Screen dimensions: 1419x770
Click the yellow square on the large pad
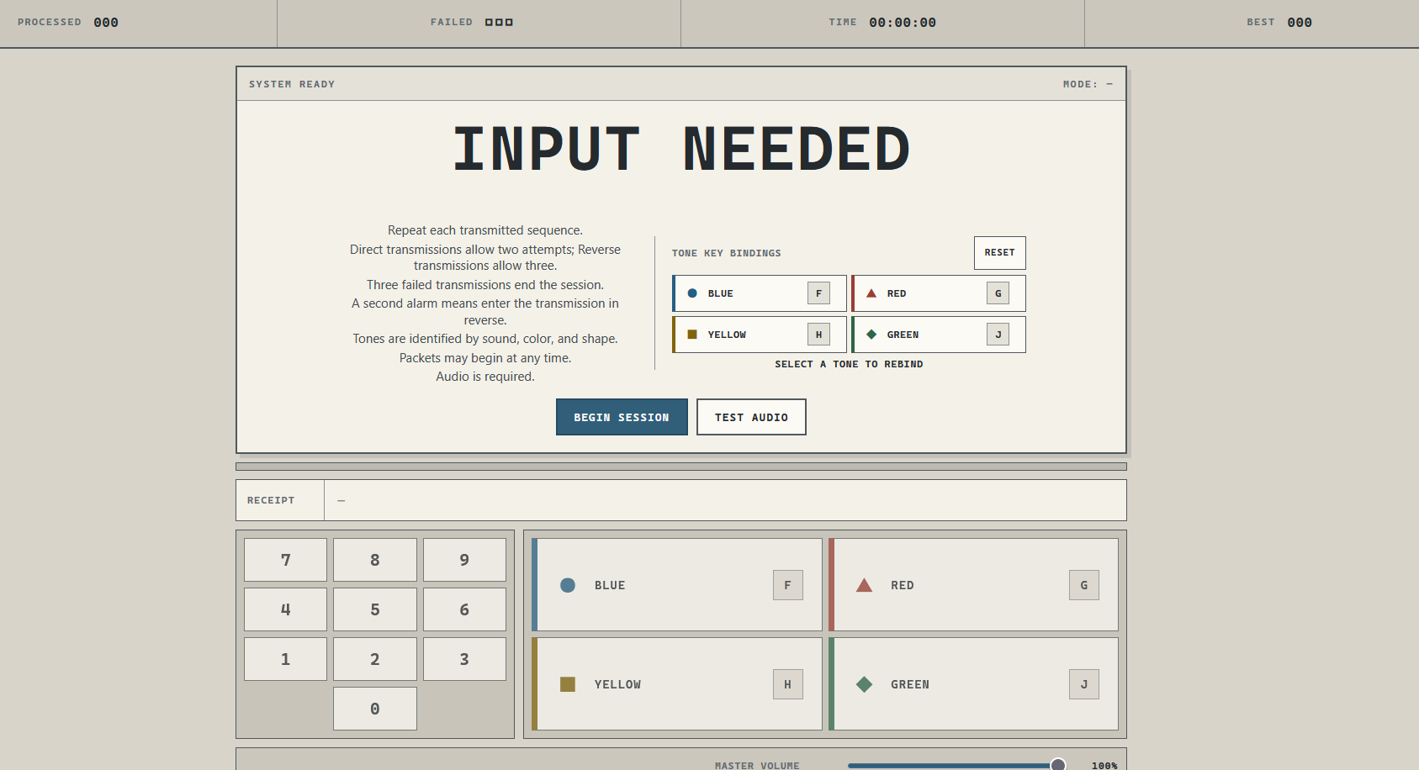[568, 684]
